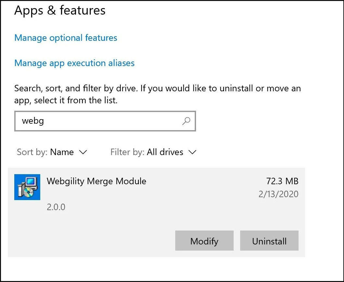Click the chevron beside All drives

coord(192,152)
